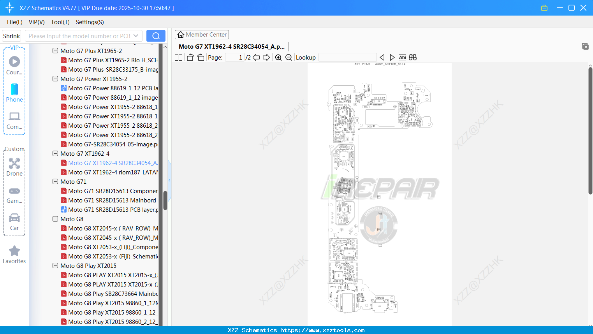Open Favorites from the sidebar
The image size is (593, 334).
tap(14, 255)
